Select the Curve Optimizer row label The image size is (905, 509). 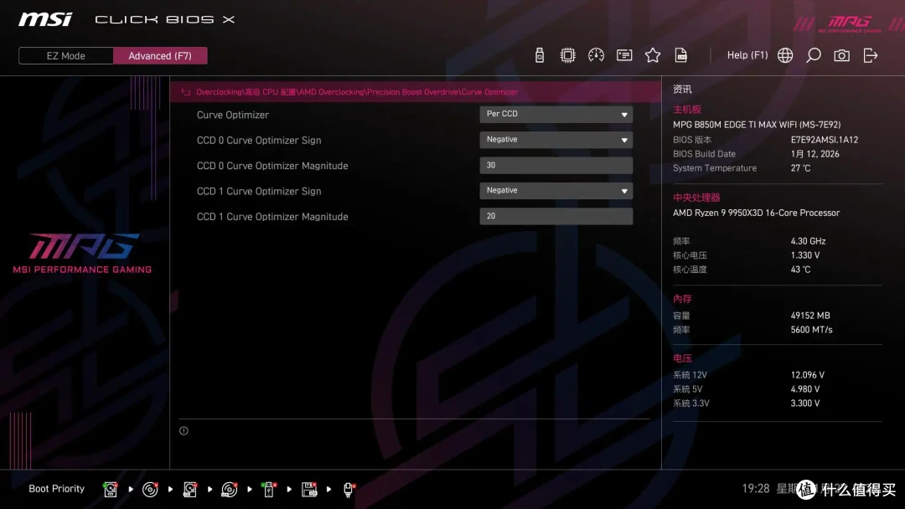233,115
